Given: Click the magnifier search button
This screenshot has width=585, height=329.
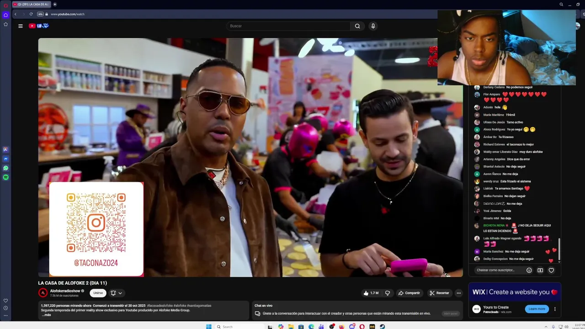Looking at the screenshot, I should [x=357, y=26].
